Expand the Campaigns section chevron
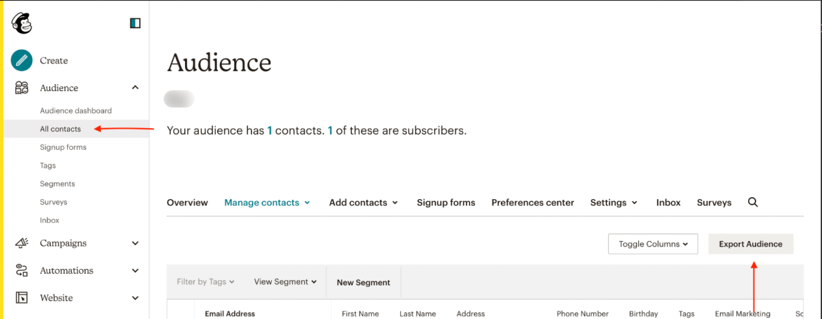This screenshot has width=822, height=319. pyautogui.click(x=135, y=243)
